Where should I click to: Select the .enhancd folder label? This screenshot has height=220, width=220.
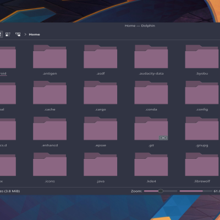point(50,145)
